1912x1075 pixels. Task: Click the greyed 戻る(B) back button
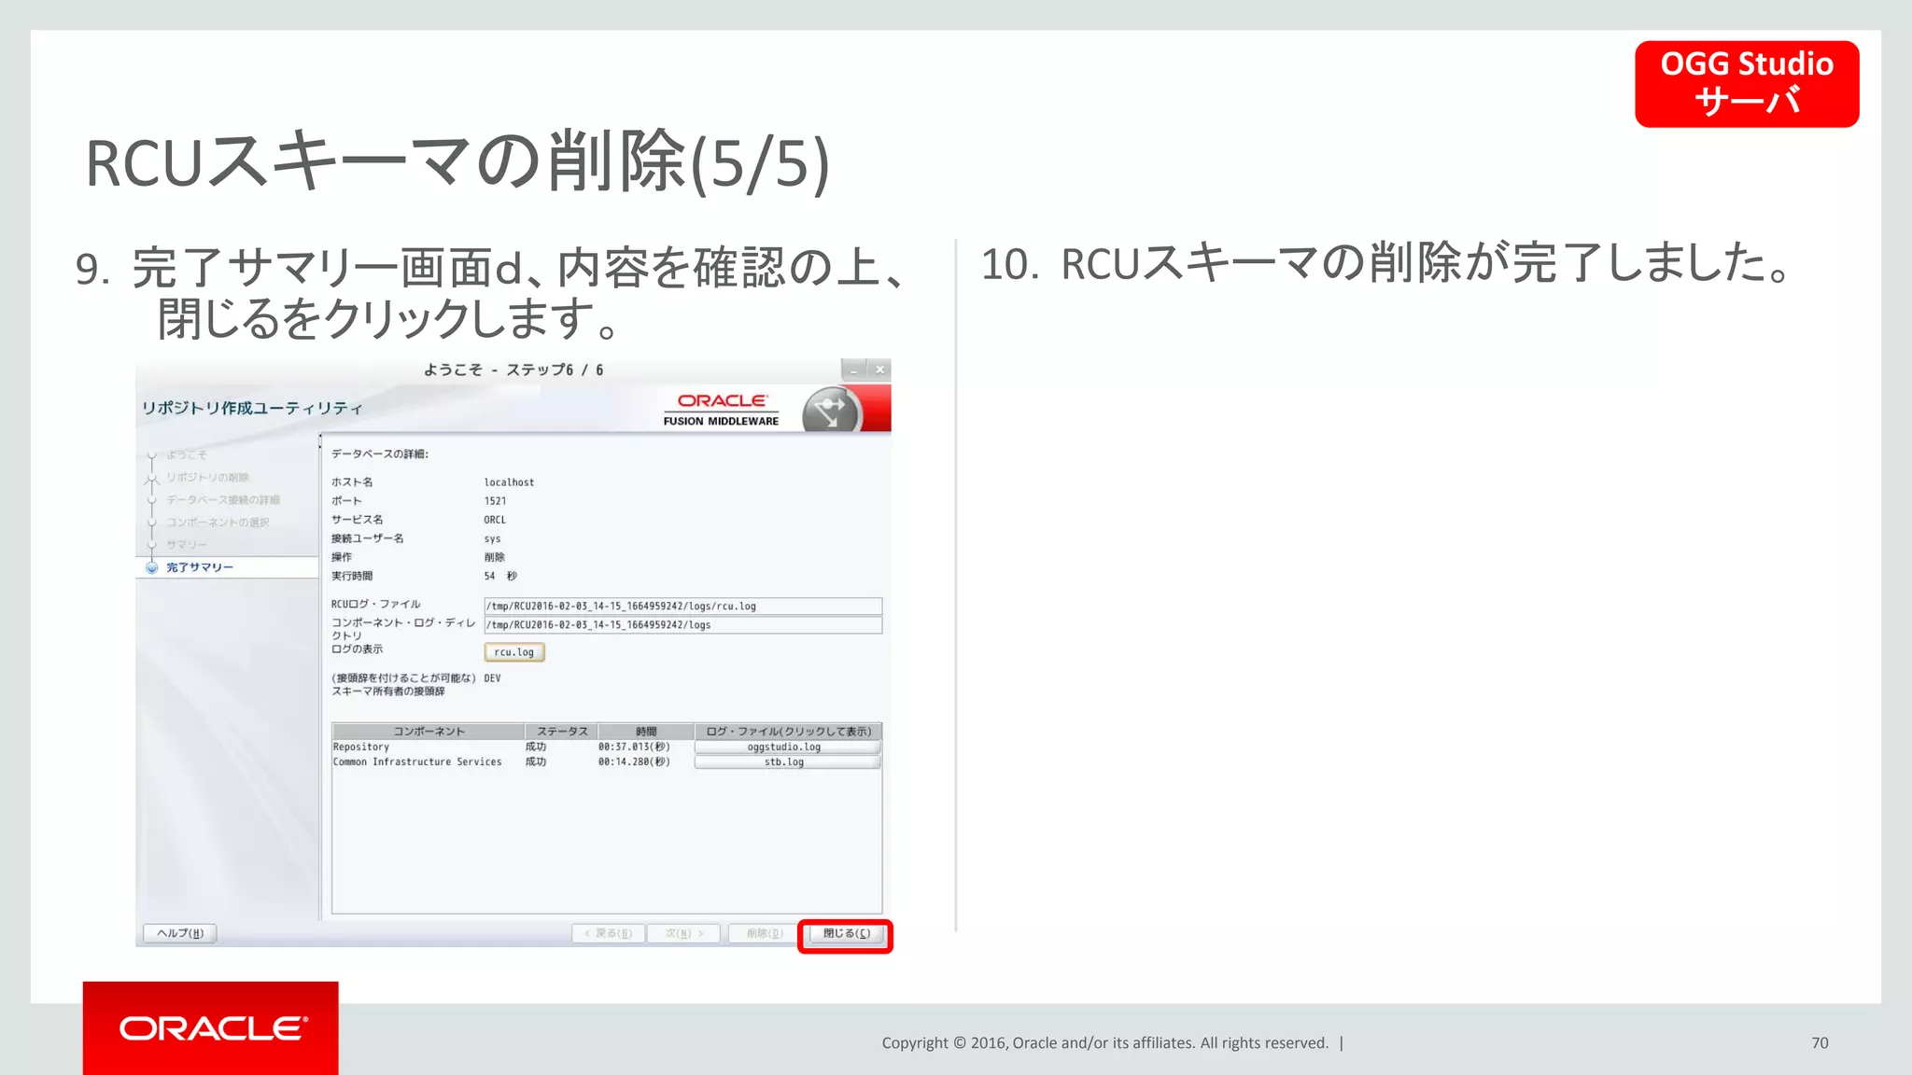click(608, 933)
